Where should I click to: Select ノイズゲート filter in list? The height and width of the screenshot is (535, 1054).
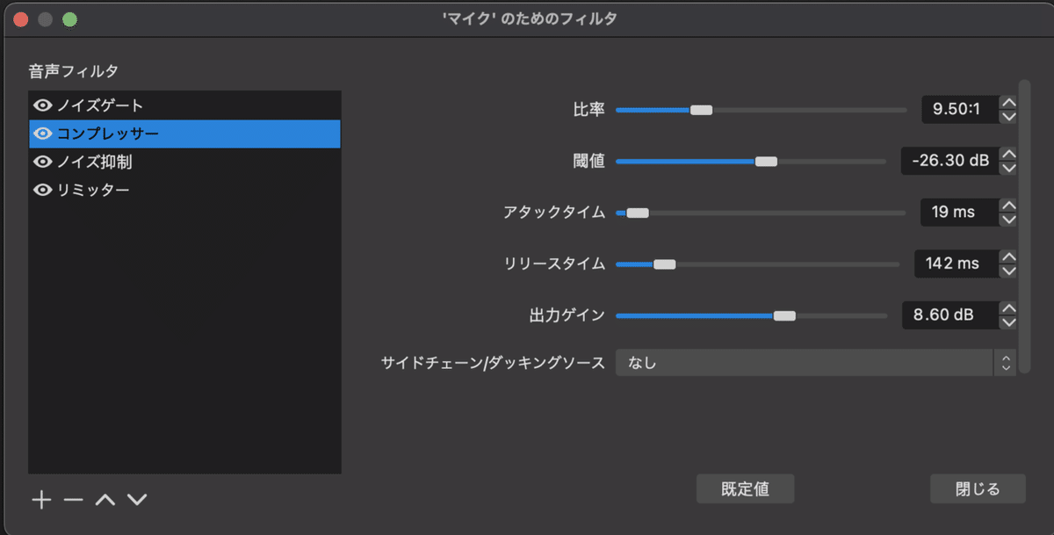pyautogui.click(x=100, y=105)
